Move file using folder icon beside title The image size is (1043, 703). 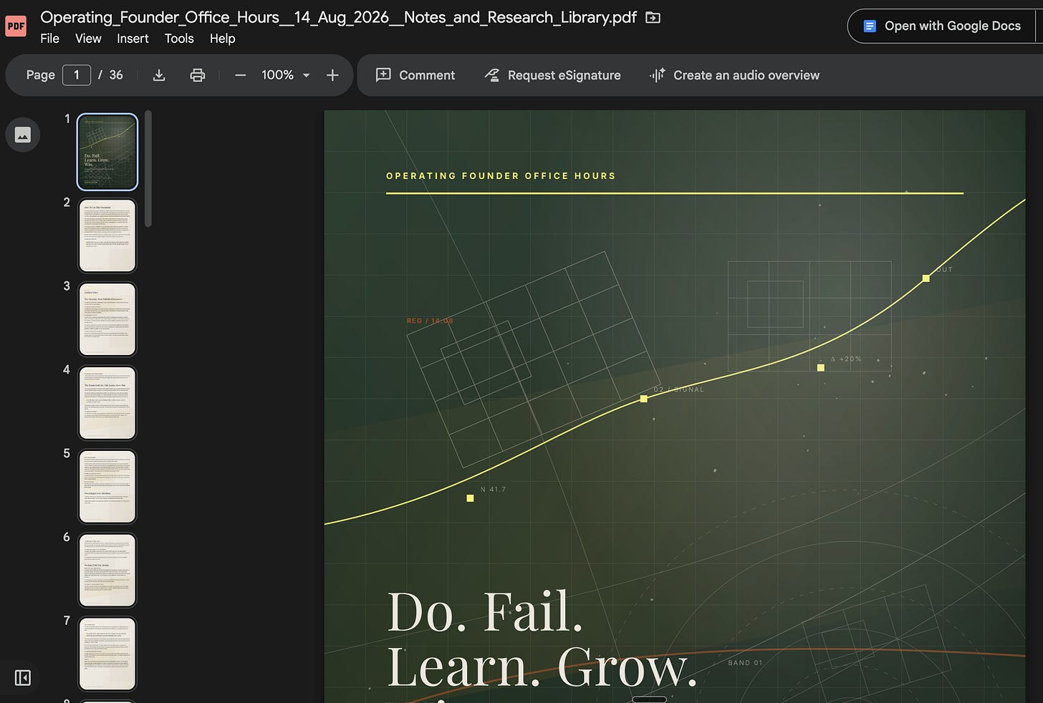click(x=653, y=17)
